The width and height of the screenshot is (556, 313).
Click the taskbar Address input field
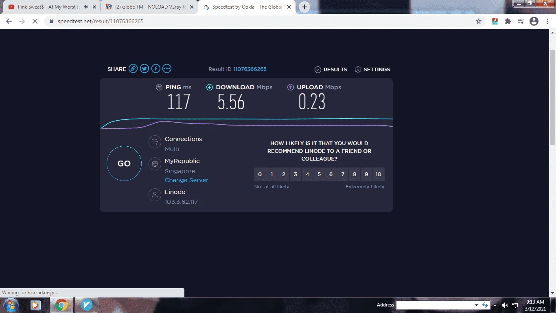coord(435,305)
